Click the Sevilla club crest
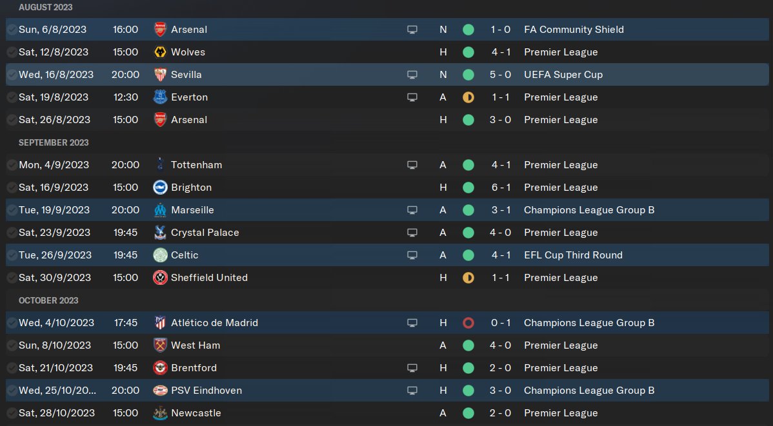The height and width of the screenshot is (426, 773). 160,75
